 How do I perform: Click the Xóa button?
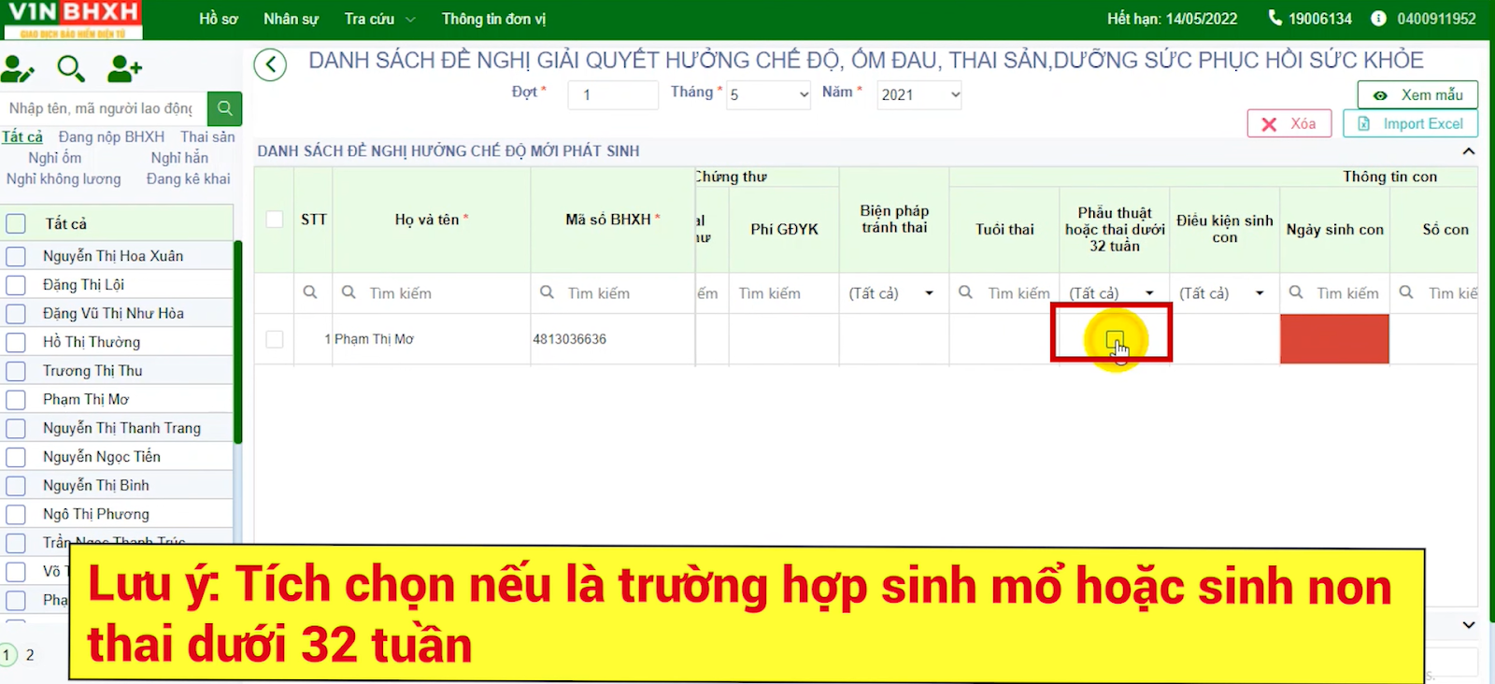click(1289, 123)
